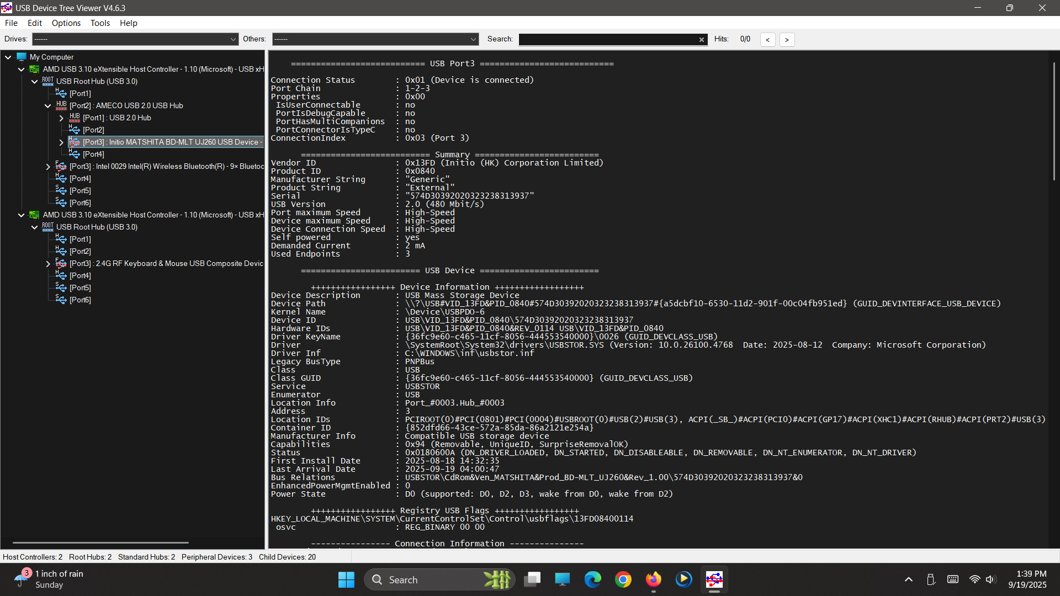Open the Help menu
Screen dimensions: 1060x596
click(x=129, y=23)
